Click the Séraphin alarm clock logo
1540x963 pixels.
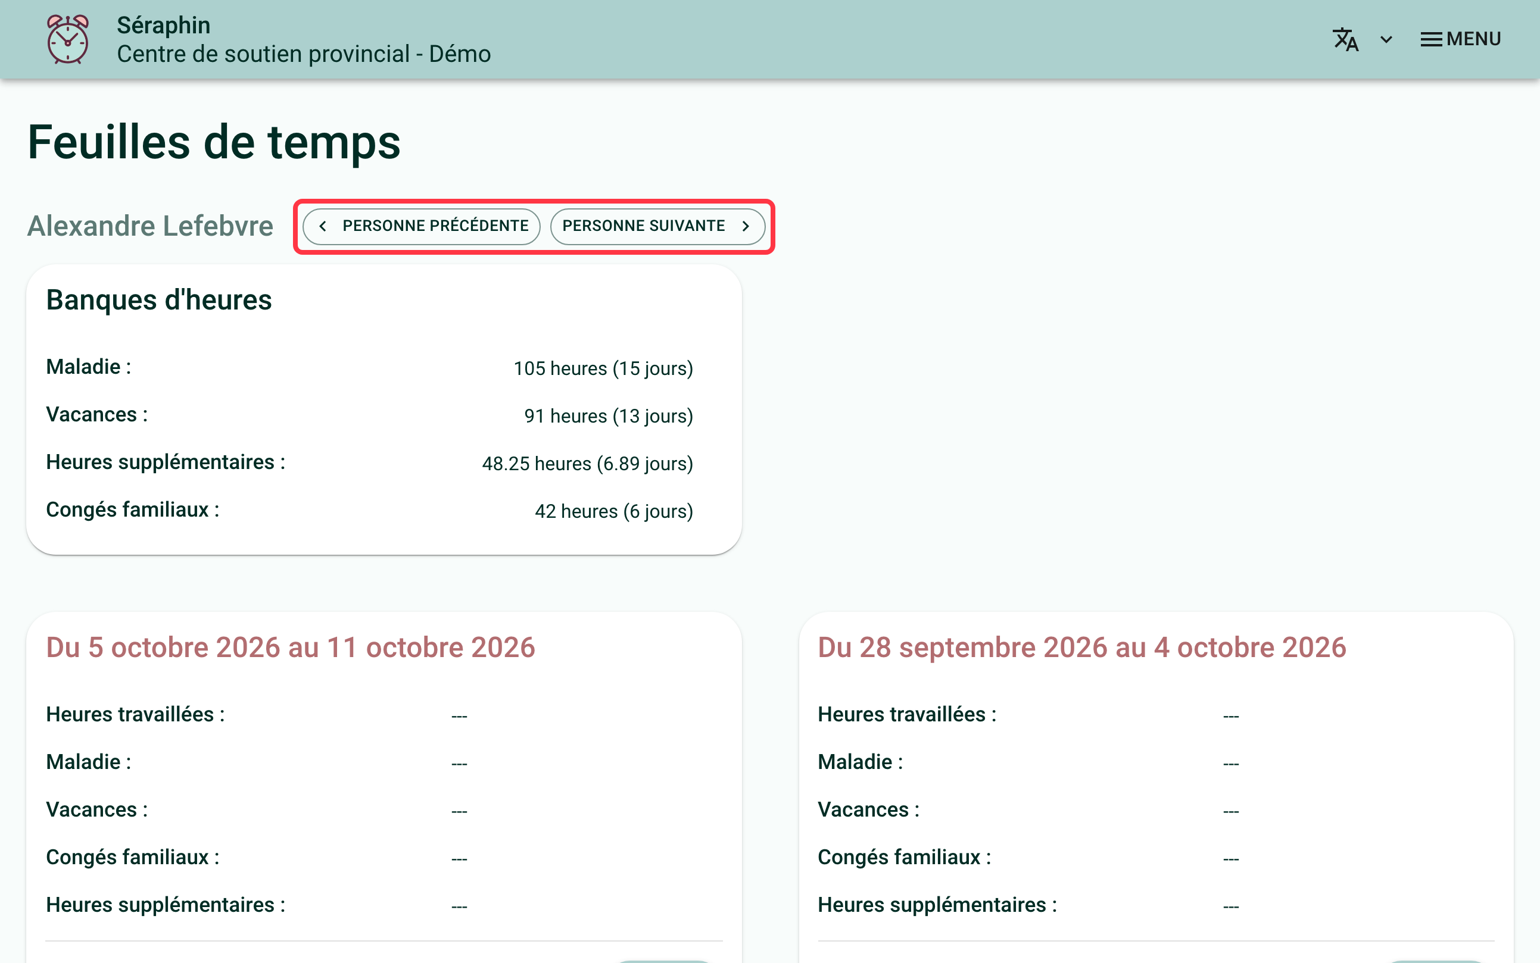coord(67,39)
